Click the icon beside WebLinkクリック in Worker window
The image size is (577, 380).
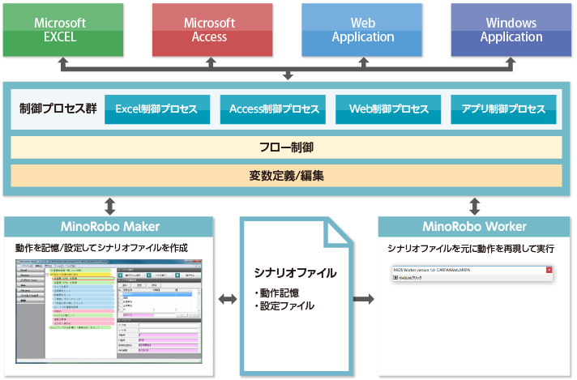click(395, 278)
